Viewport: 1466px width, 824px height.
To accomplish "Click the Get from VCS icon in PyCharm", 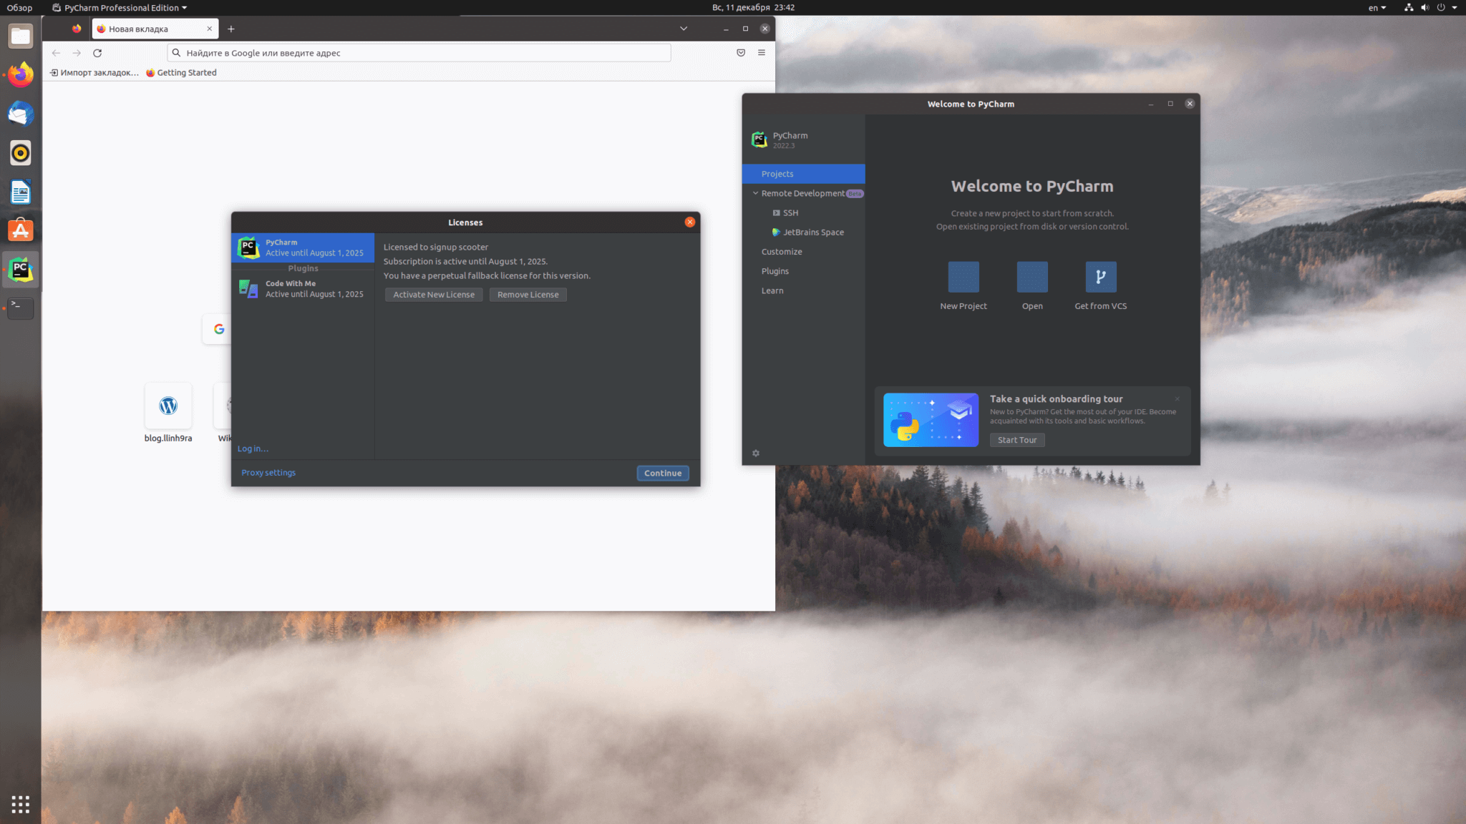I will [x=1100, y=277].
